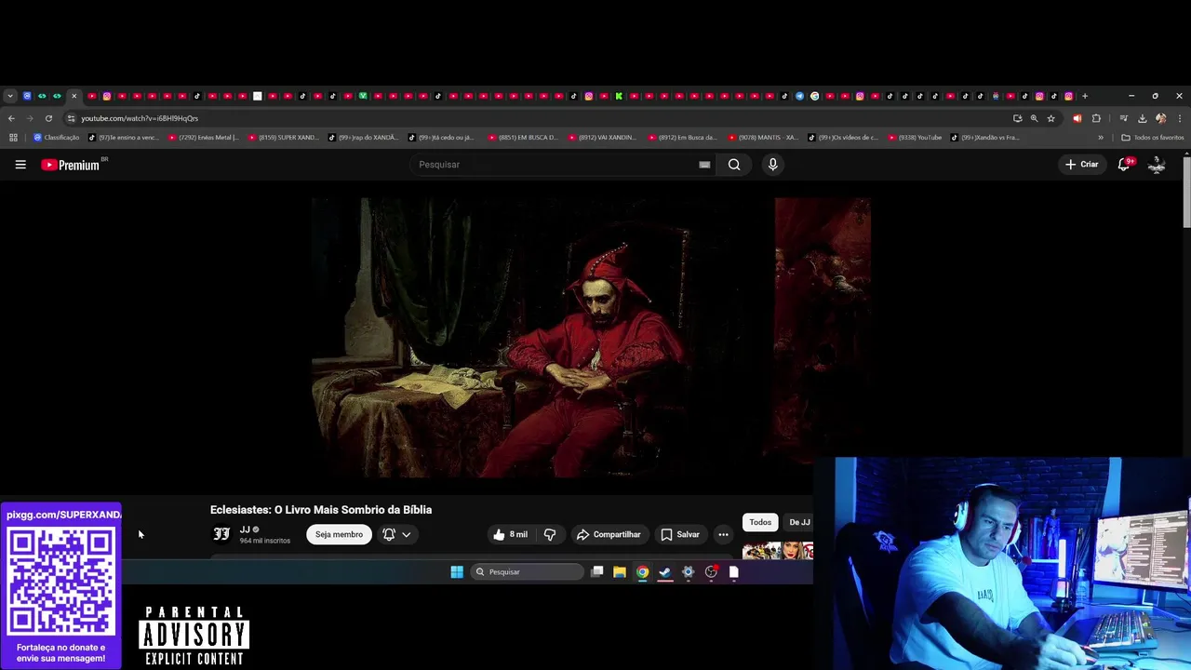The image size is (1191, 670).
Task: Open the on-screen keyboard in search box
Action: coord(704,165)
